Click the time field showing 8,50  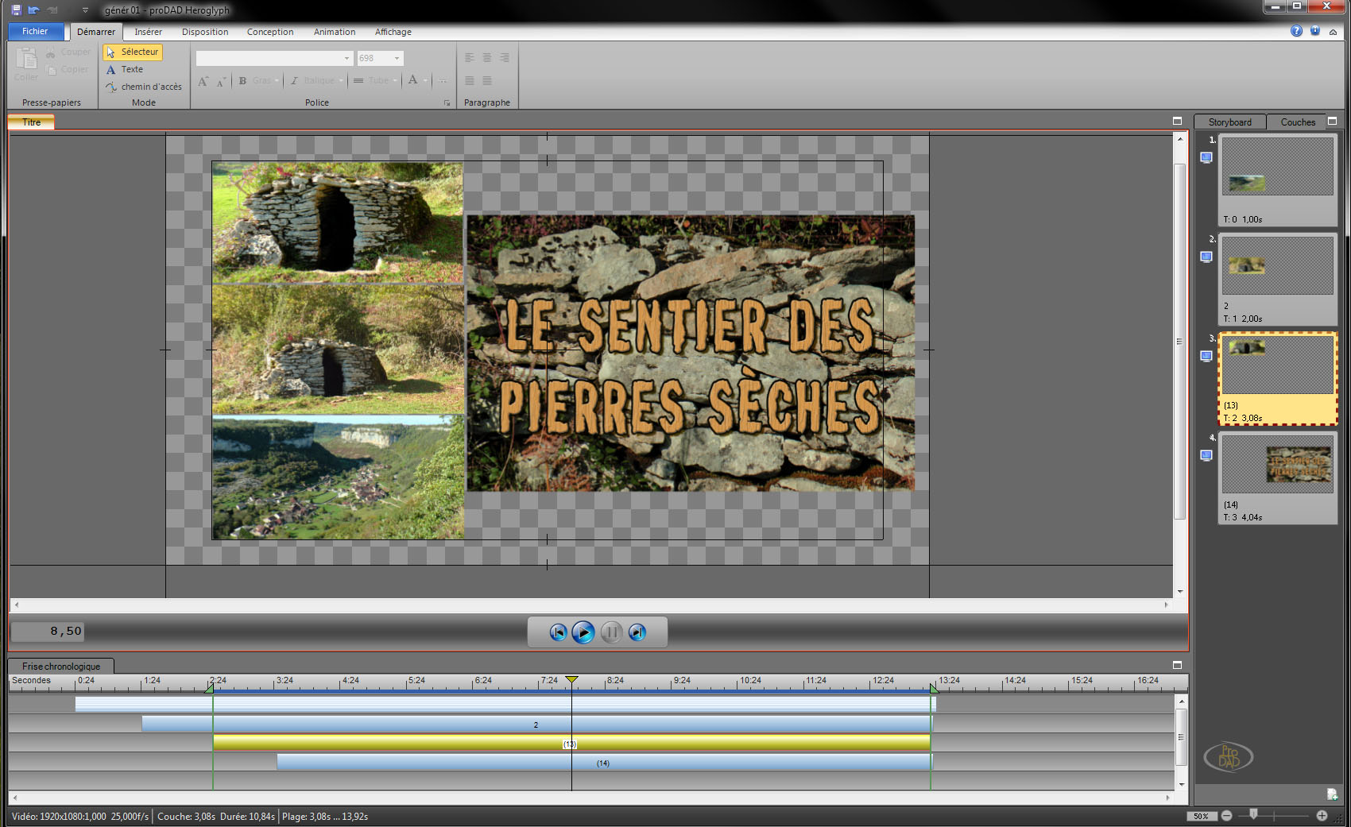[48, 631]
